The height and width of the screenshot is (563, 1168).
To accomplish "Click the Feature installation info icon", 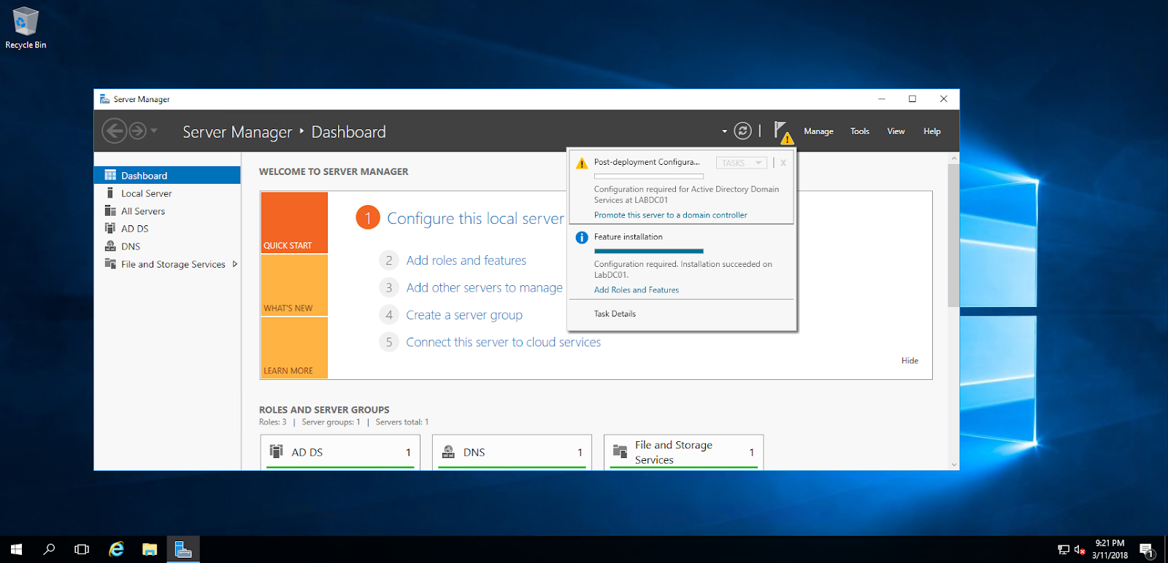I will tap(582, 238).
